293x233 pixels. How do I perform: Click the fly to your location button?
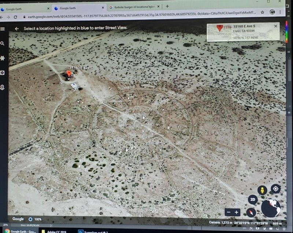tap(276, 189)
